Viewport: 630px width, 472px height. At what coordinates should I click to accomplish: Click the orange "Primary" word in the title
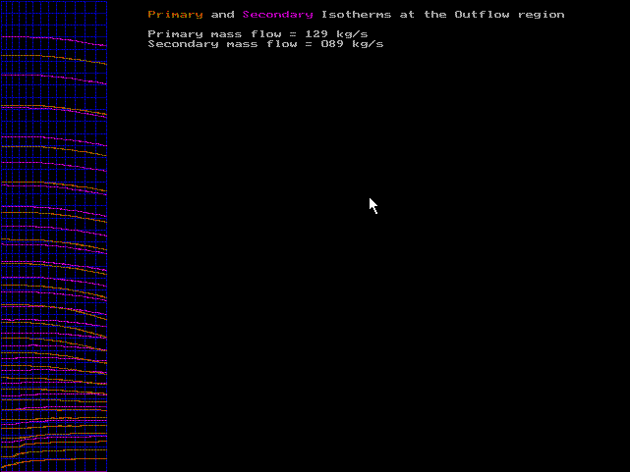[x=175, y=15]
